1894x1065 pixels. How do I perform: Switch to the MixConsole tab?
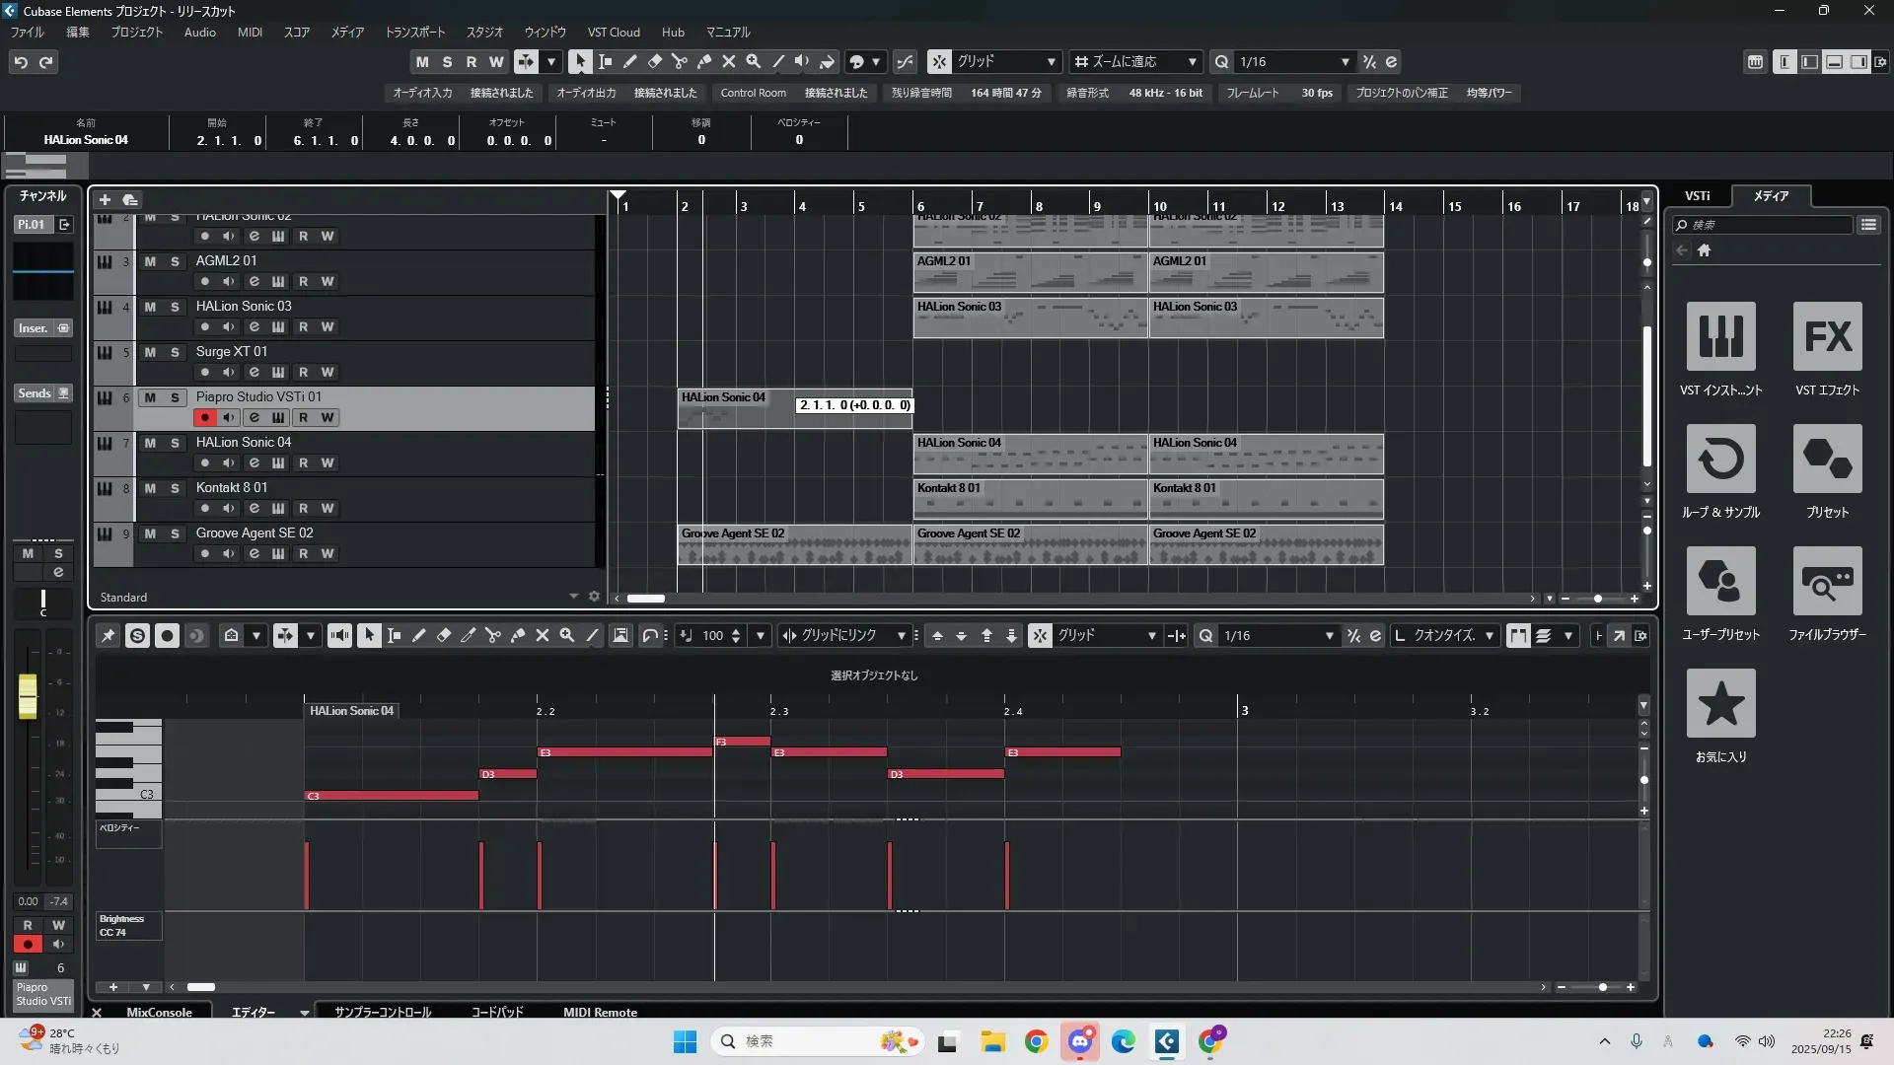[x=159, y=1012]
